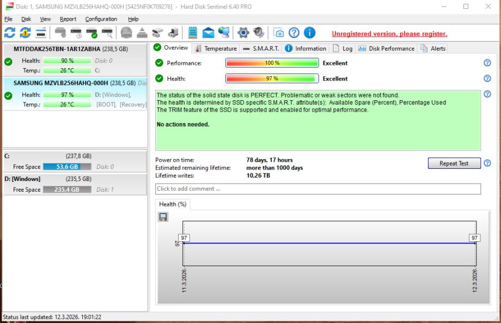Image resolution: width=501 pixels, height=323 pixels.
Task: Open the Report menu
Action: (x=68, y=19)
